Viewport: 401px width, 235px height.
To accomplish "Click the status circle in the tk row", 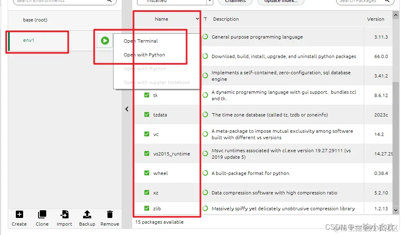I will click(x=205, y=95).
